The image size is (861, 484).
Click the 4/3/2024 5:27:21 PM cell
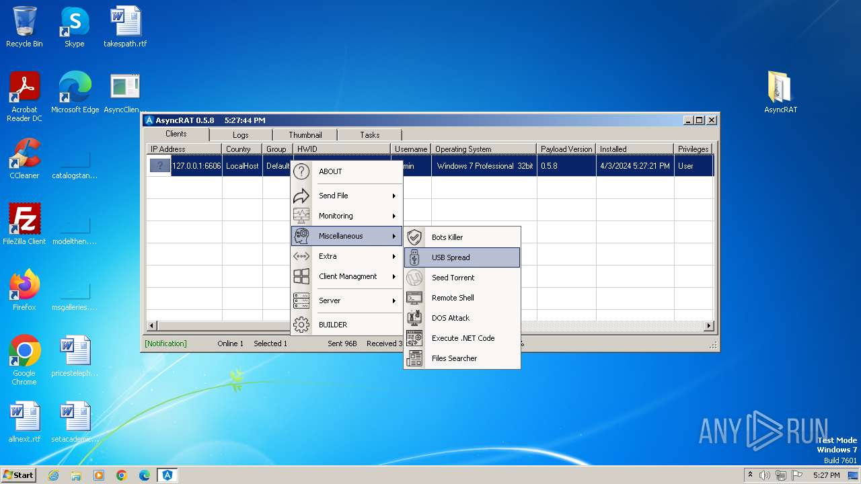click(x=635, y=166)
